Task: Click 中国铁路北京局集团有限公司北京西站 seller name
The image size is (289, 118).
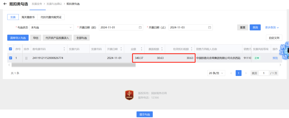Action: tap(218, 58)
